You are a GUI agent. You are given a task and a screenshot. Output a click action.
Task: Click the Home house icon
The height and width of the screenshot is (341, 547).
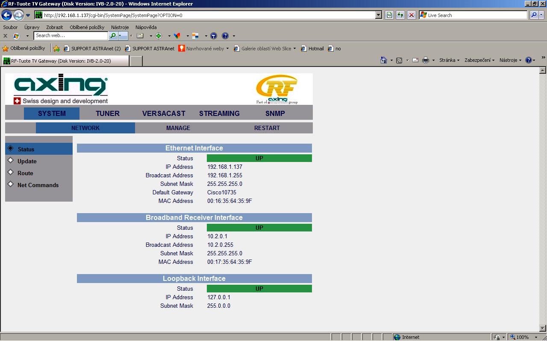pyautogui.click(x=384, y=61)
